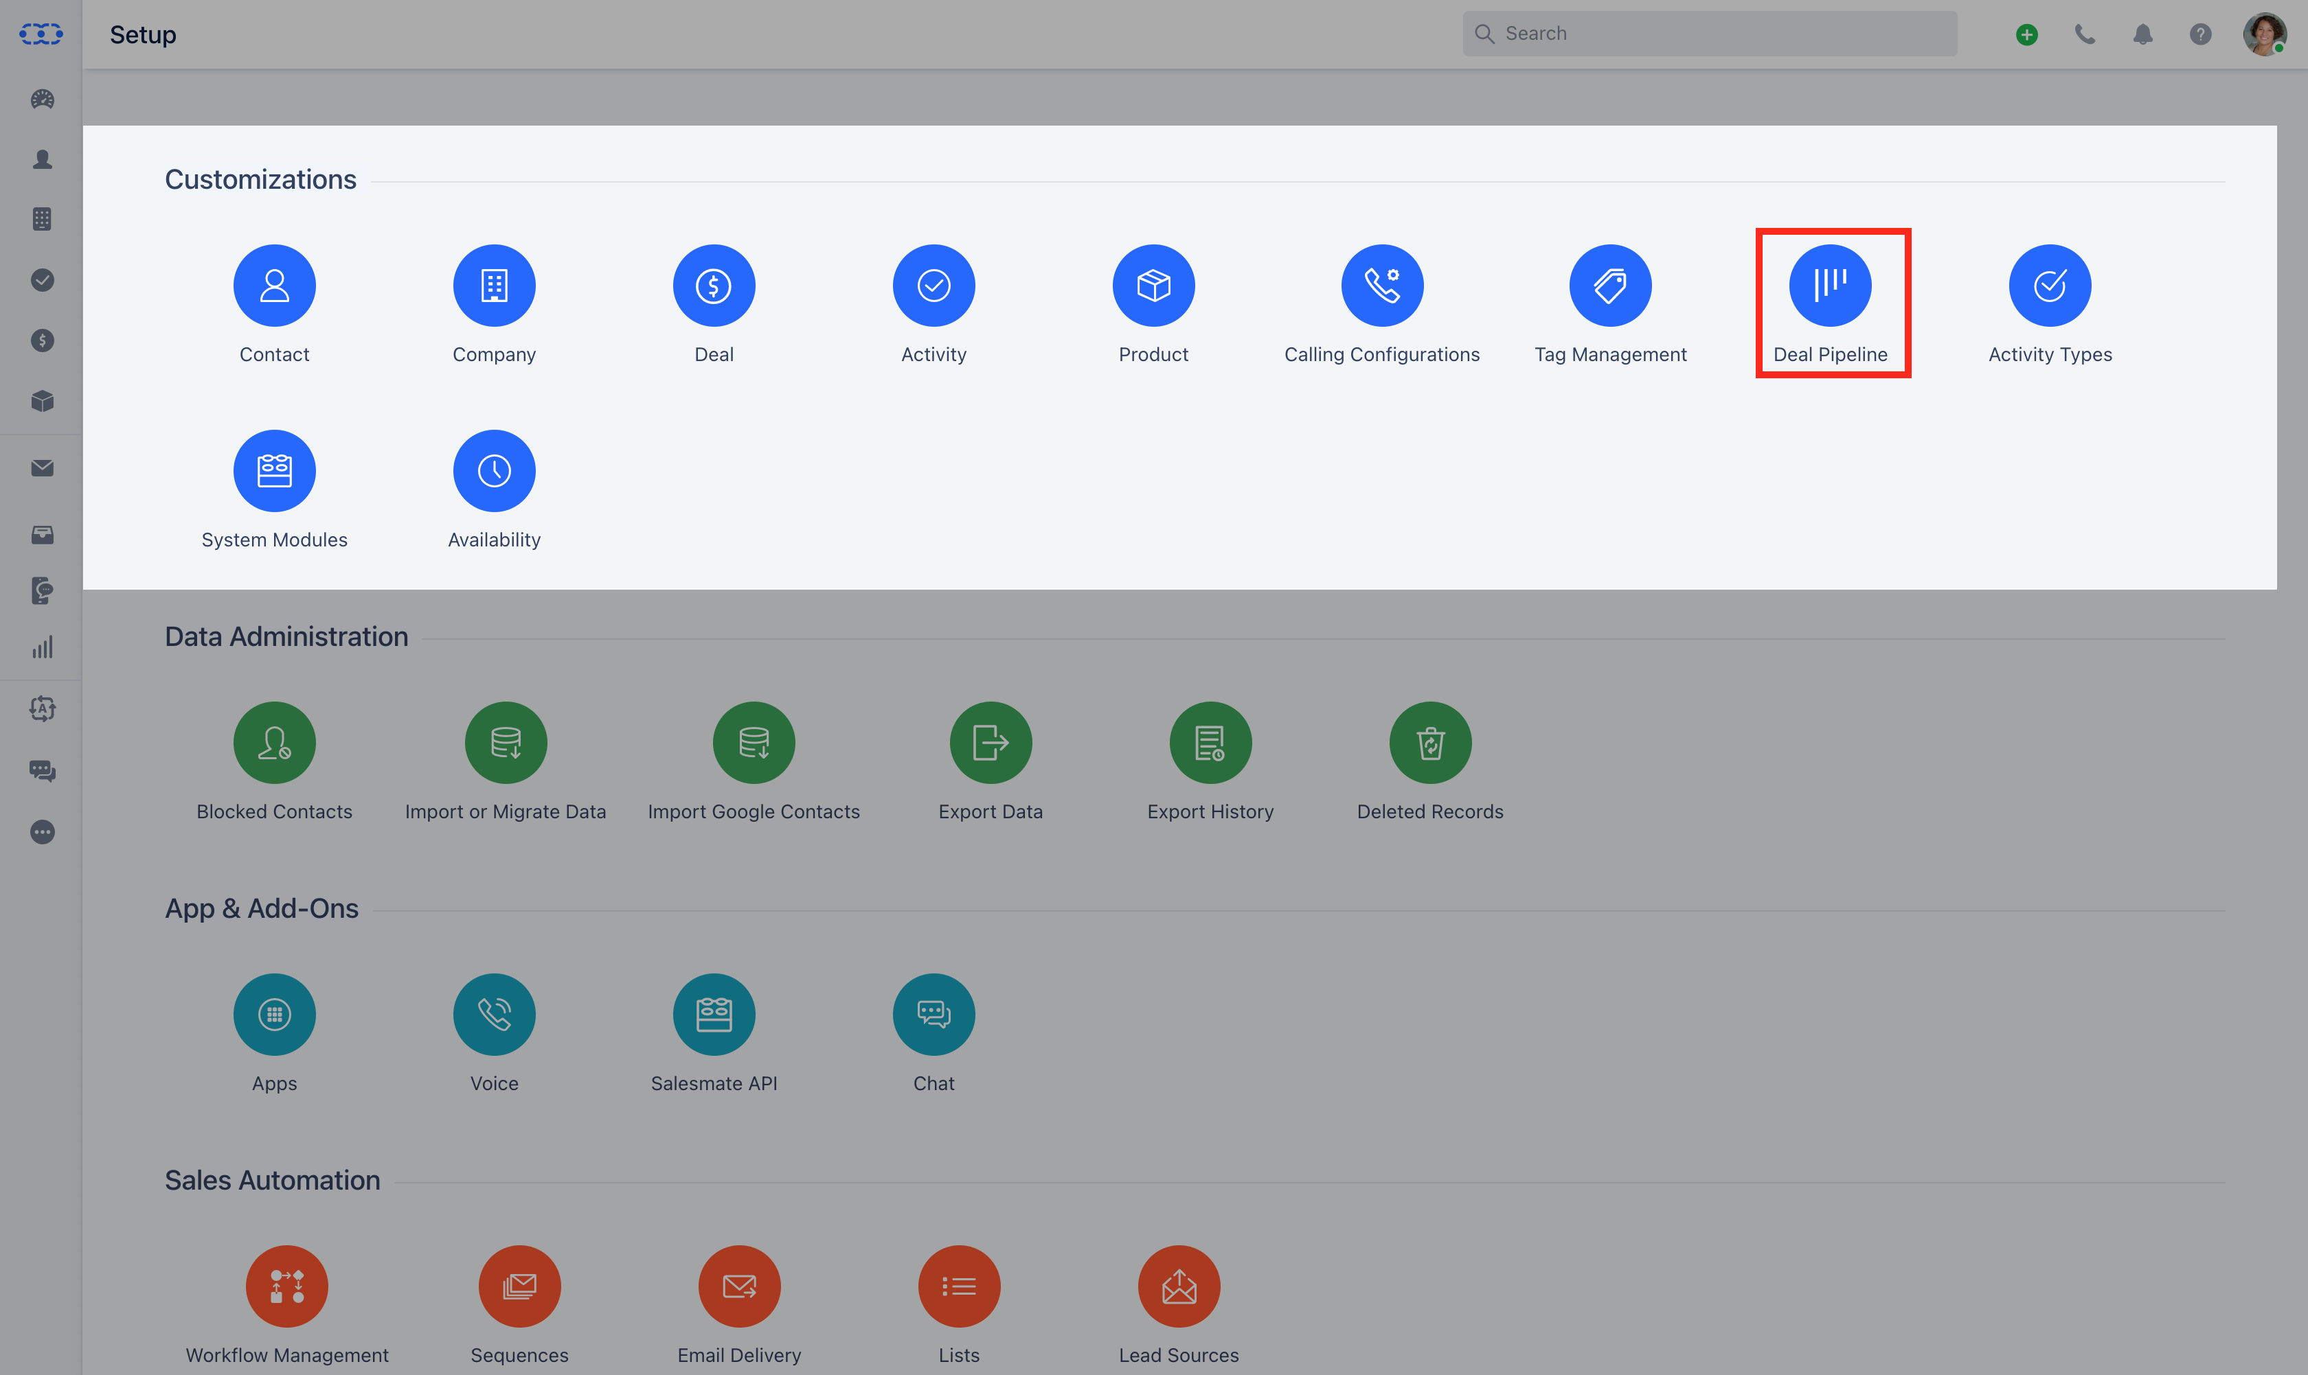Screen dimensions: 2308x1375
Task: Open Activities checkmark icon in sidebar
Action: coord(42,280)
